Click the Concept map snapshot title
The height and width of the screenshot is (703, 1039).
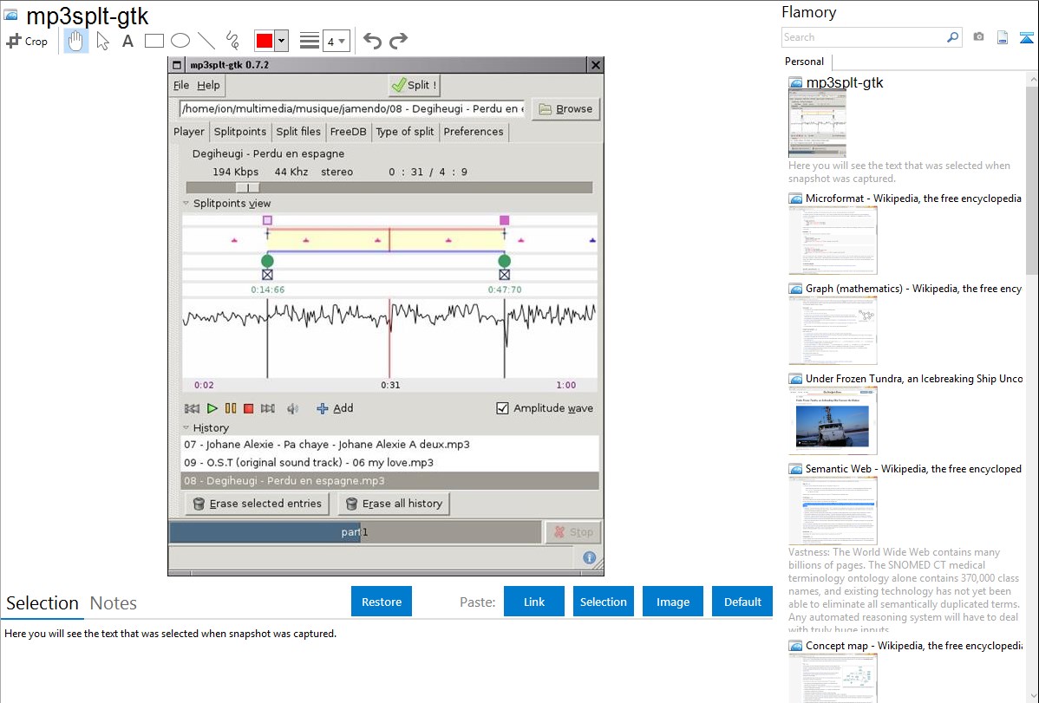tap(914, 645)
